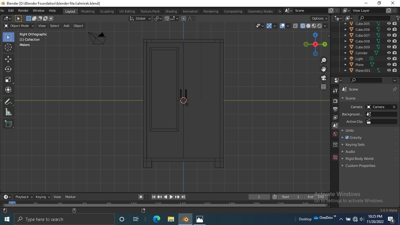This screenshot has height=225, width=400.
Task: Hide Plane.001 in viewport
Action: [389, 71]
